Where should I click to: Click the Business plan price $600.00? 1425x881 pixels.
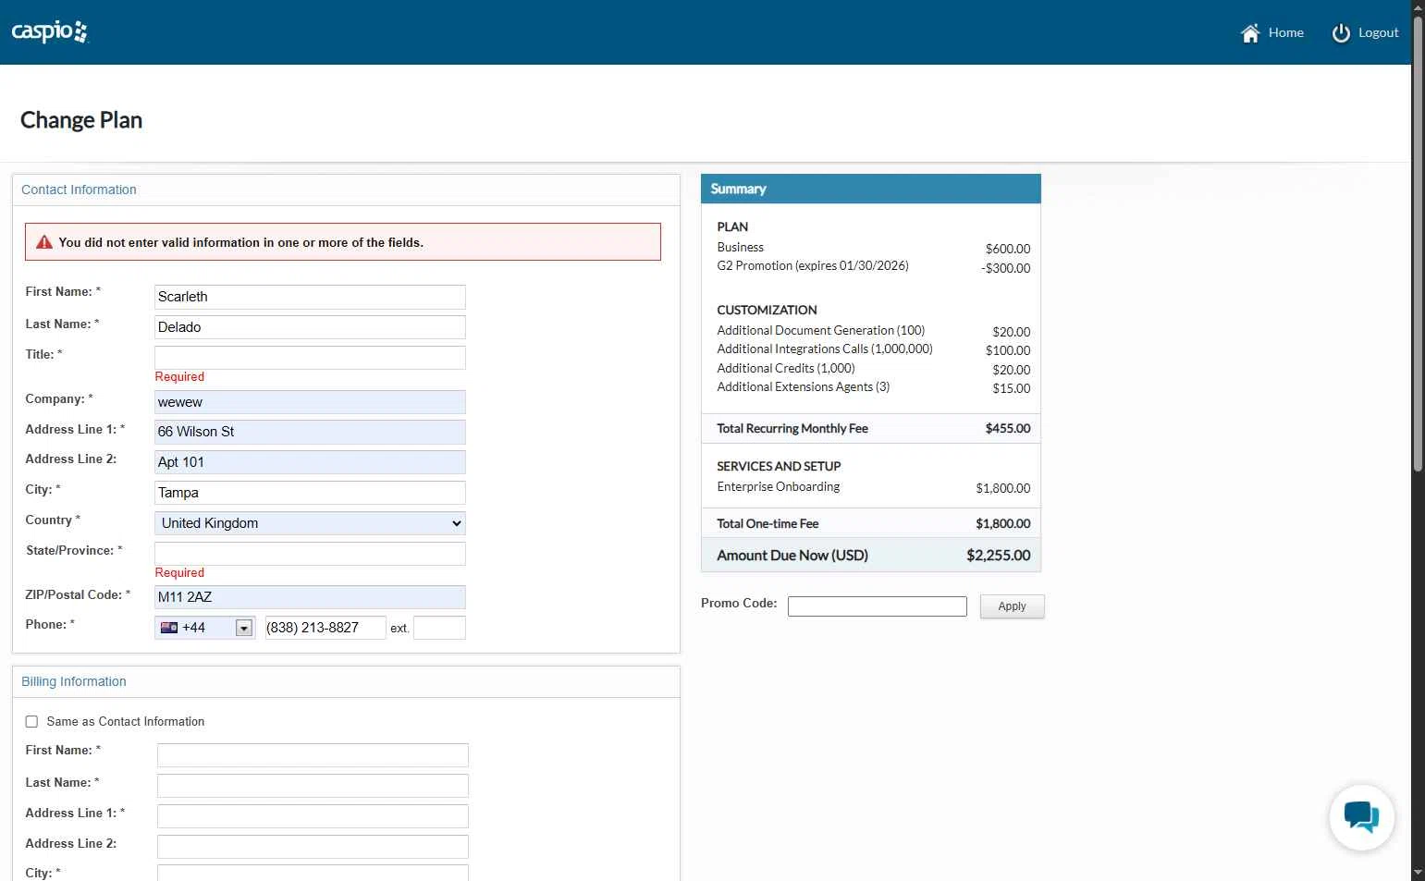click(1008, 249)
